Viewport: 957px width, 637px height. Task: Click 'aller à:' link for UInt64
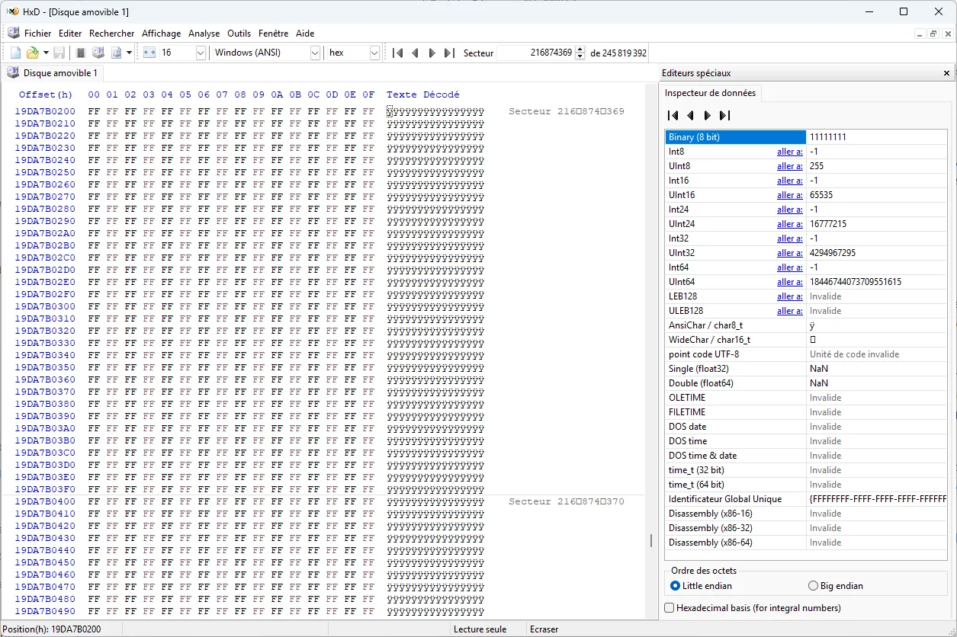[789, 282]
